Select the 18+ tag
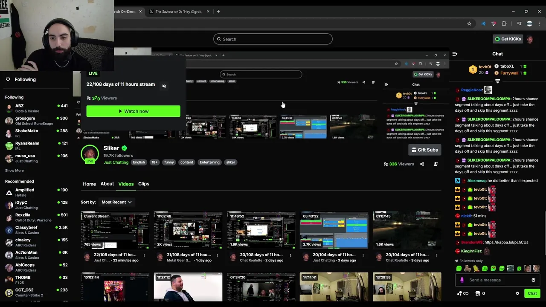 154,162
